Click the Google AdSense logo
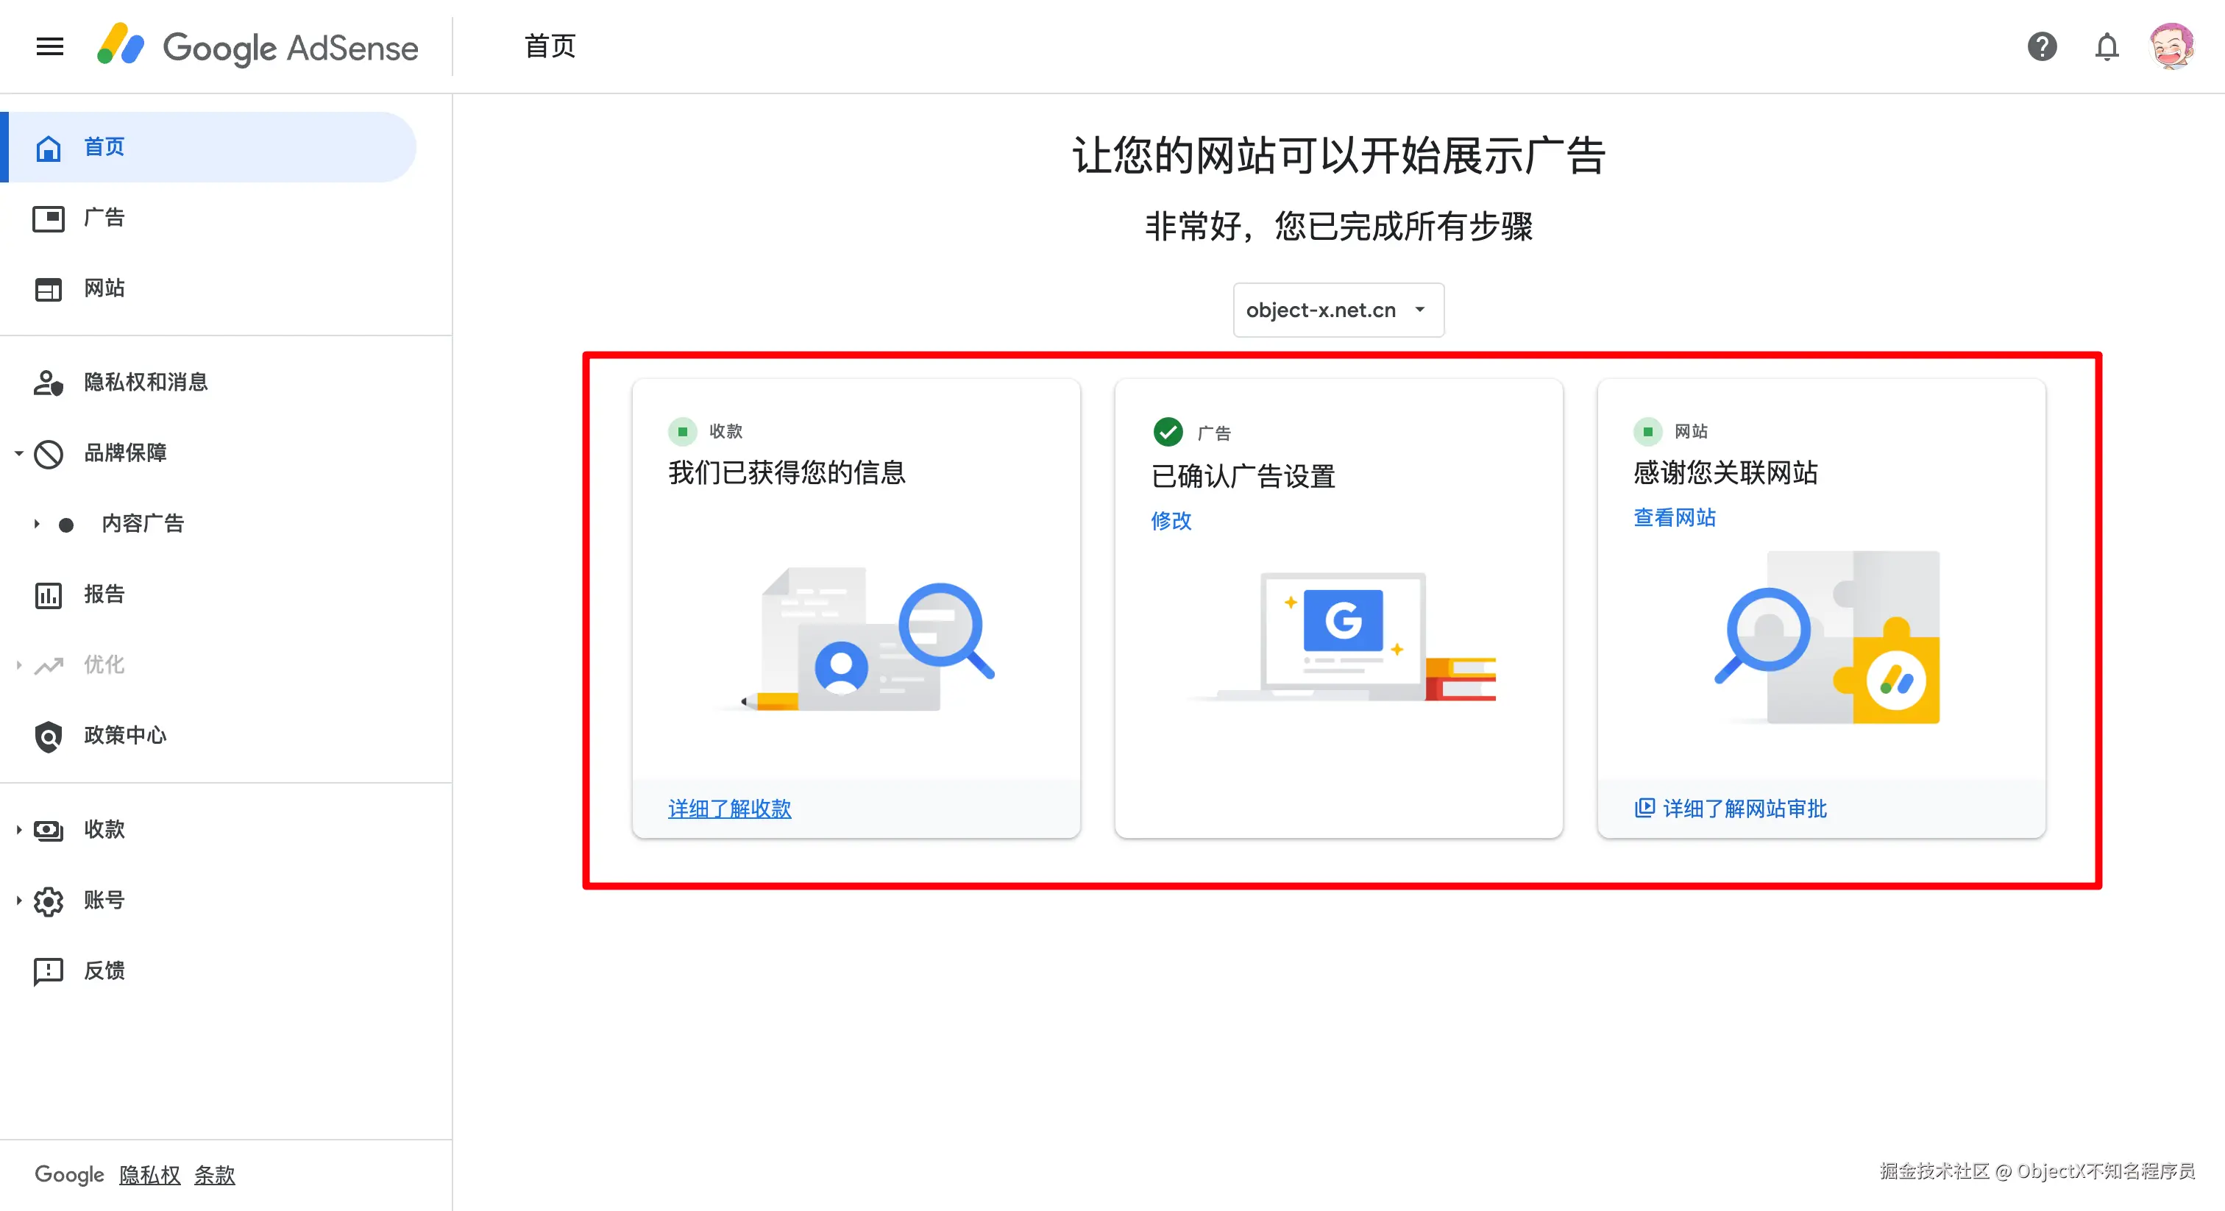This screenshot has width=2225, height=1211. [x=258, y=46]
